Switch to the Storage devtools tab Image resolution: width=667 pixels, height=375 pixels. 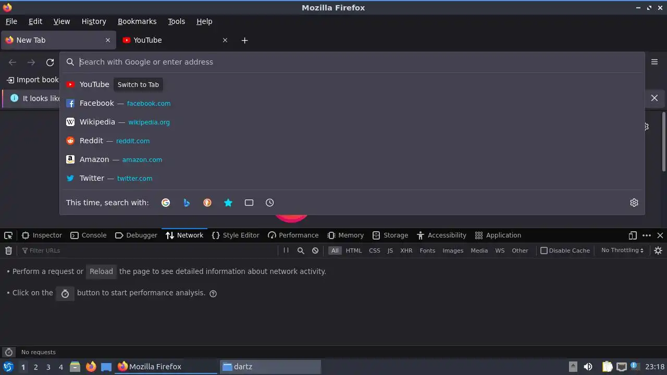(x=390, y=235)
